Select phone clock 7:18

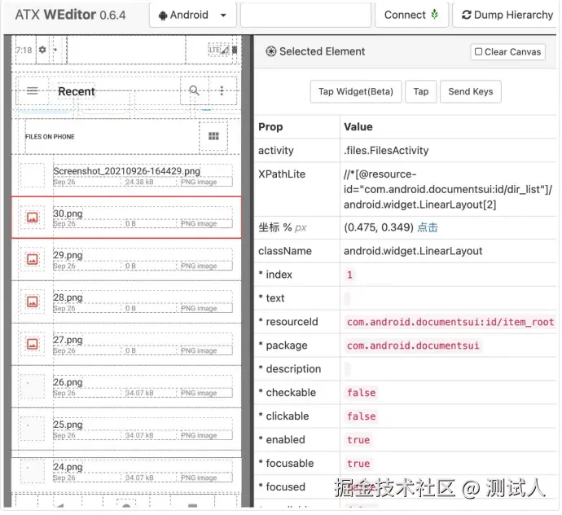24,50
